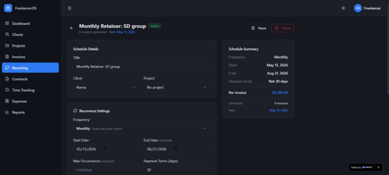Viewport: 389px width, 175px height.
Task: Click the pause bars icon
Action: (x=253, y=28)
